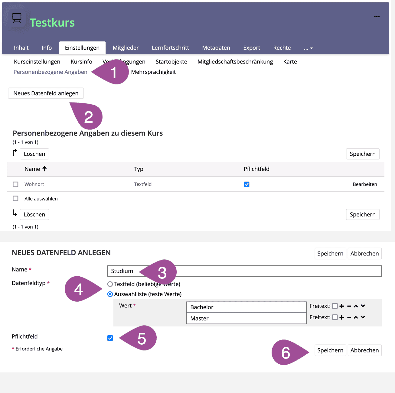Add a value row after Bachelor with plus icon
Screen dimensions: 395x393
[342, 306]
